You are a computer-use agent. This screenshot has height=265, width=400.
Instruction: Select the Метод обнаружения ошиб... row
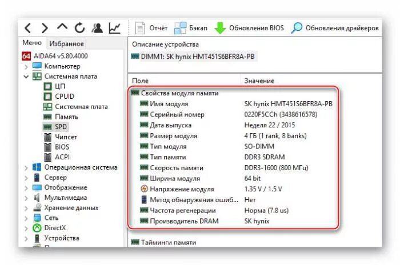198,200
